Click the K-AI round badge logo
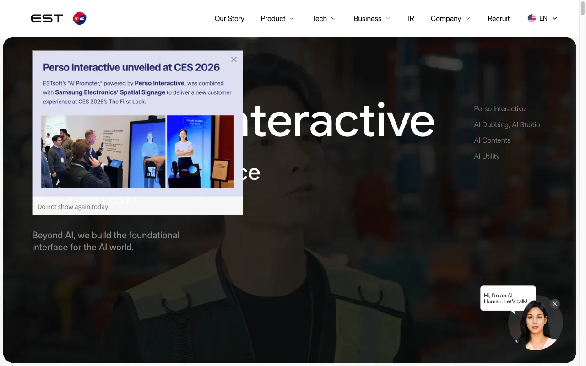The height and width of the screenshot is (366, 586). coord(80,18)
